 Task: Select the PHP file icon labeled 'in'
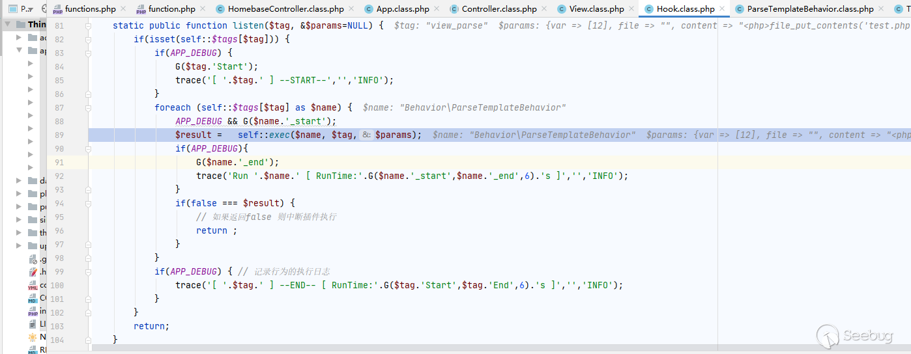(x=33, y=311)
